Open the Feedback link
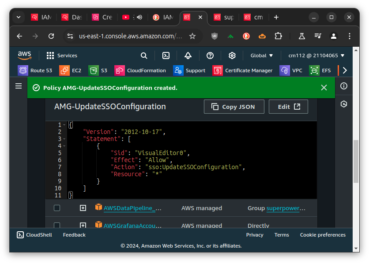This screenshot has height=263, width=369. [x=74, y=235]
